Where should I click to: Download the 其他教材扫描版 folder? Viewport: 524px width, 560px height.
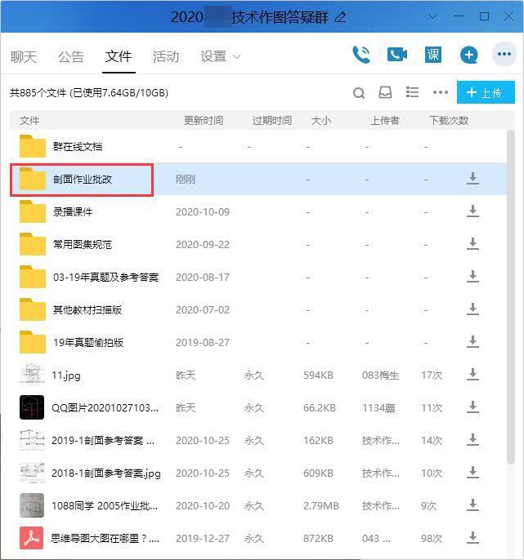tap(472, 309)
